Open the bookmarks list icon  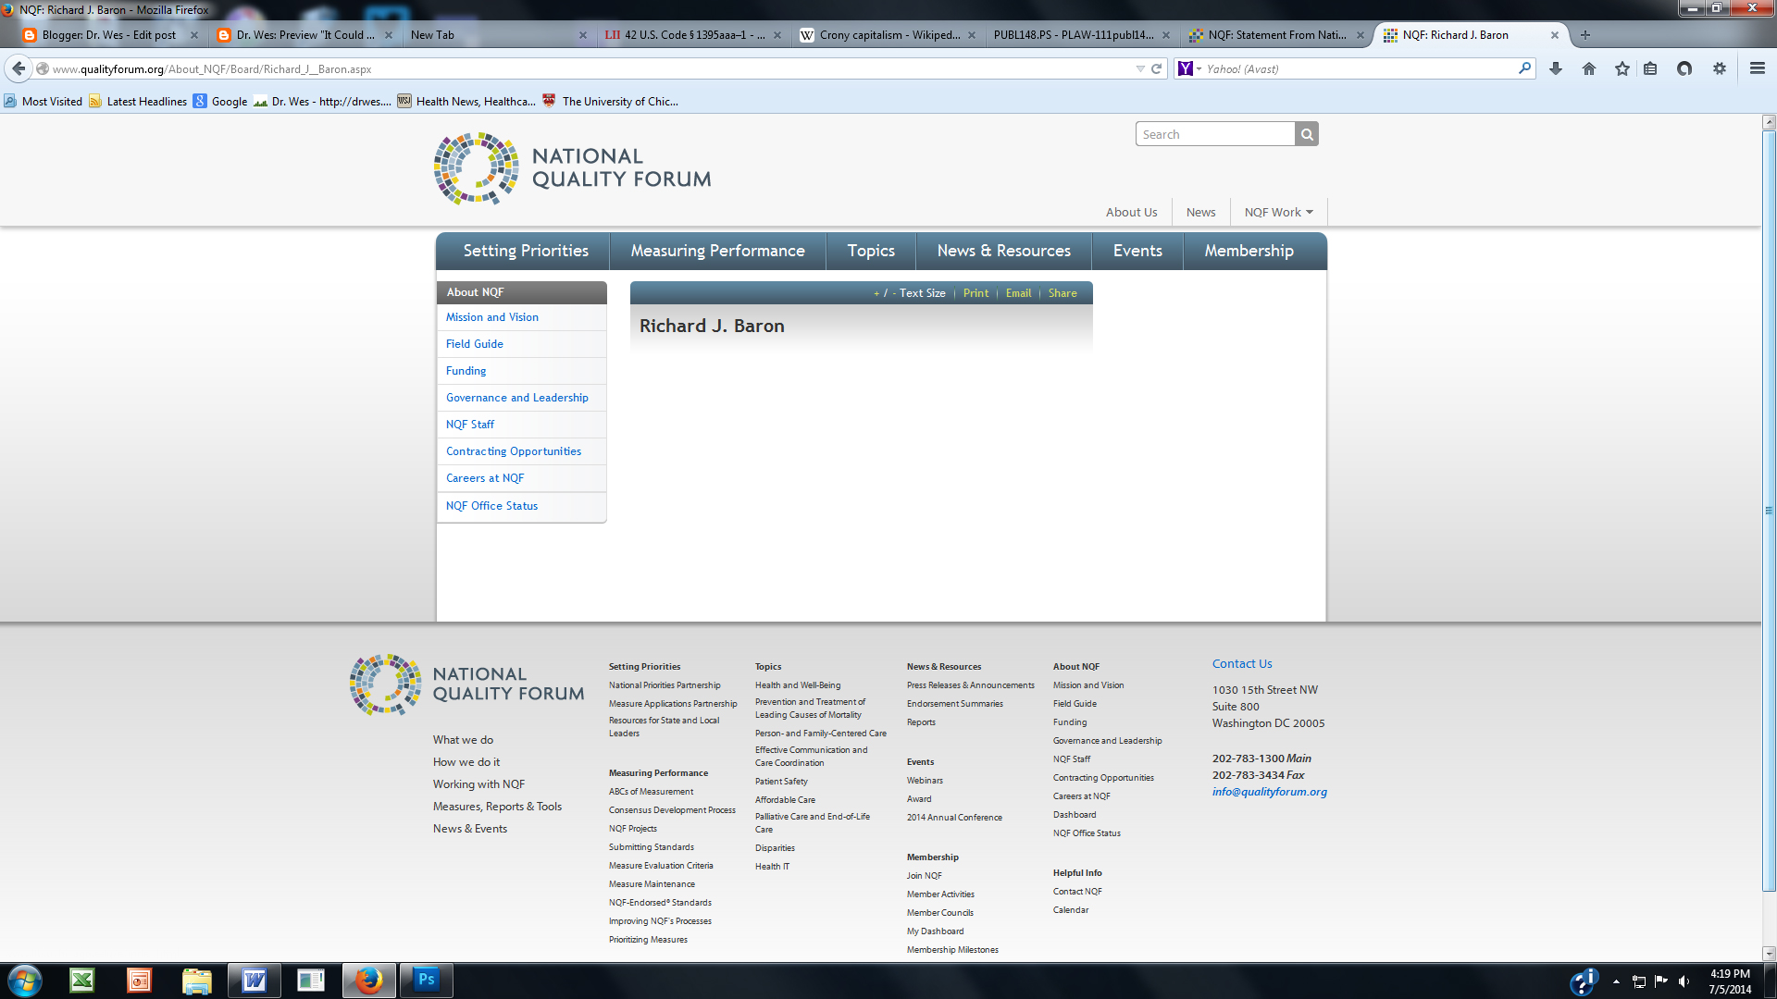[1650, 68]
